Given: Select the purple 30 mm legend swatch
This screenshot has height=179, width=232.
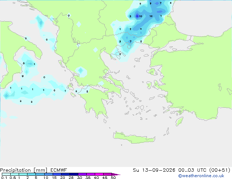Looking at the screenshot, I should click(x=82, y=174).
